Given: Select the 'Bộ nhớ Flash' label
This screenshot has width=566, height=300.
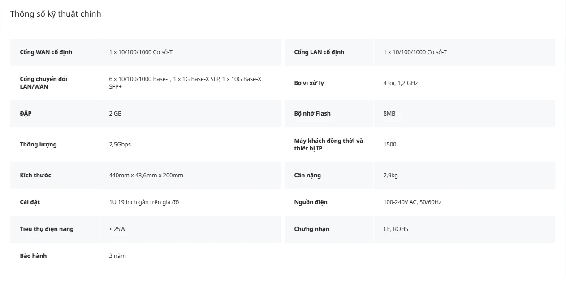Looking at the screenshot, I should pos(312,113).
